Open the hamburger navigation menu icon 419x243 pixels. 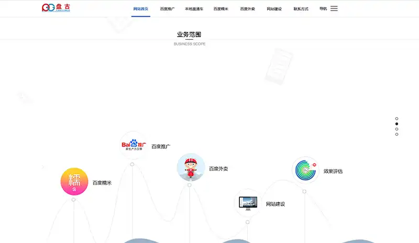[x=334, y=8]
